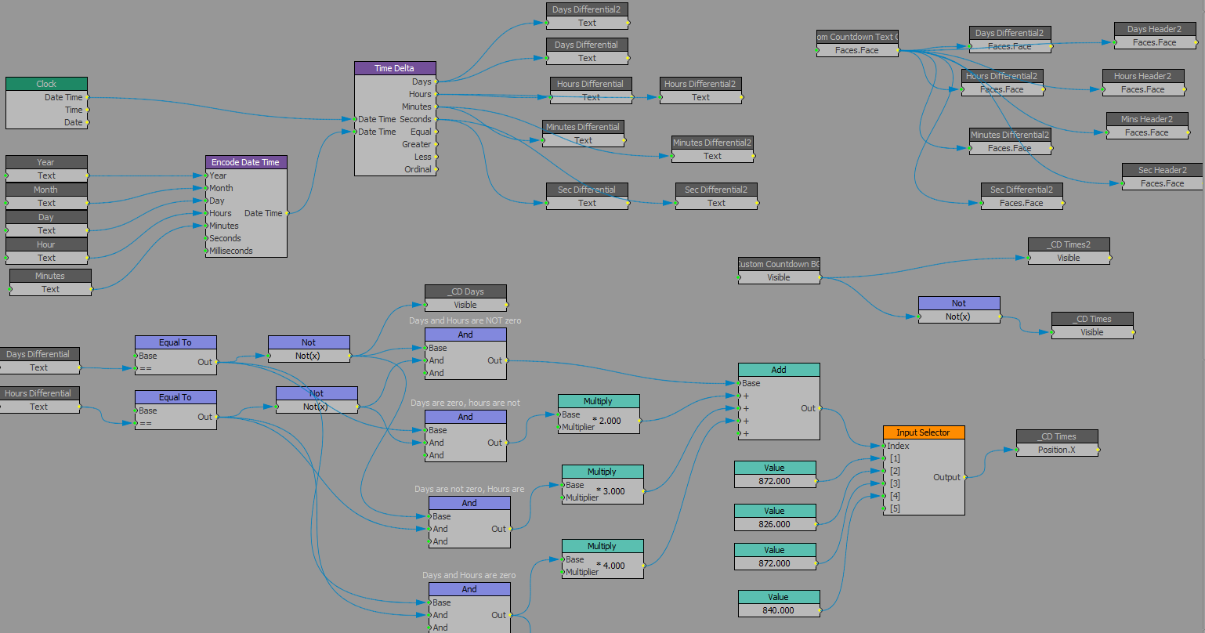
Task: Click the Value field showing 826.000
Action: pyautogui.click(x=775, y=524)
